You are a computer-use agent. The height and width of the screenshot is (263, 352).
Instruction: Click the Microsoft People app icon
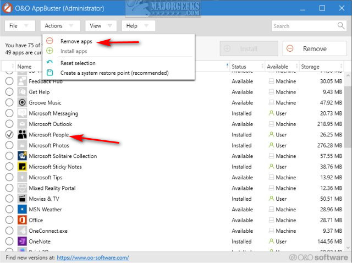point(22,135)
